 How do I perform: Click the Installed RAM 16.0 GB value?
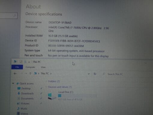[x=63, y=36]
